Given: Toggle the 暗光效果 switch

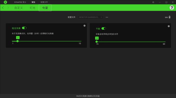Looking at the screenshot, I should point(24,28).
